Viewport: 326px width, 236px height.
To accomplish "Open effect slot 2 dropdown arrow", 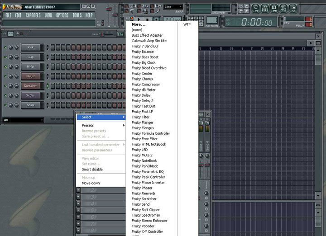I will click(x=78, y=190).
